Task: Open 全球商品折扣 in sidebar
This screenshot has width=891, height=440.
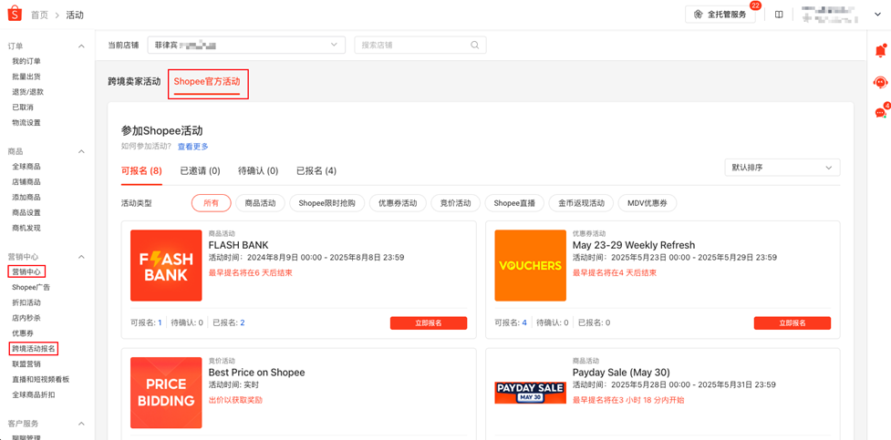Action: coord(34,394)
